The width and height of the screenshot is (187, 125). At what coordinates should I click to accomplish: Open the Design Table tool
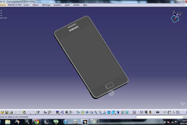[57, 112]
